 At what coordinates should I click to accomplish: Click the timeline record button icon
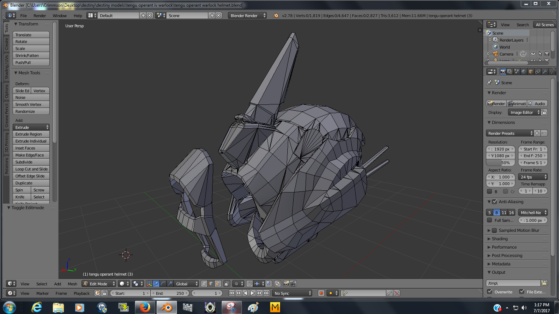(321, 293)
